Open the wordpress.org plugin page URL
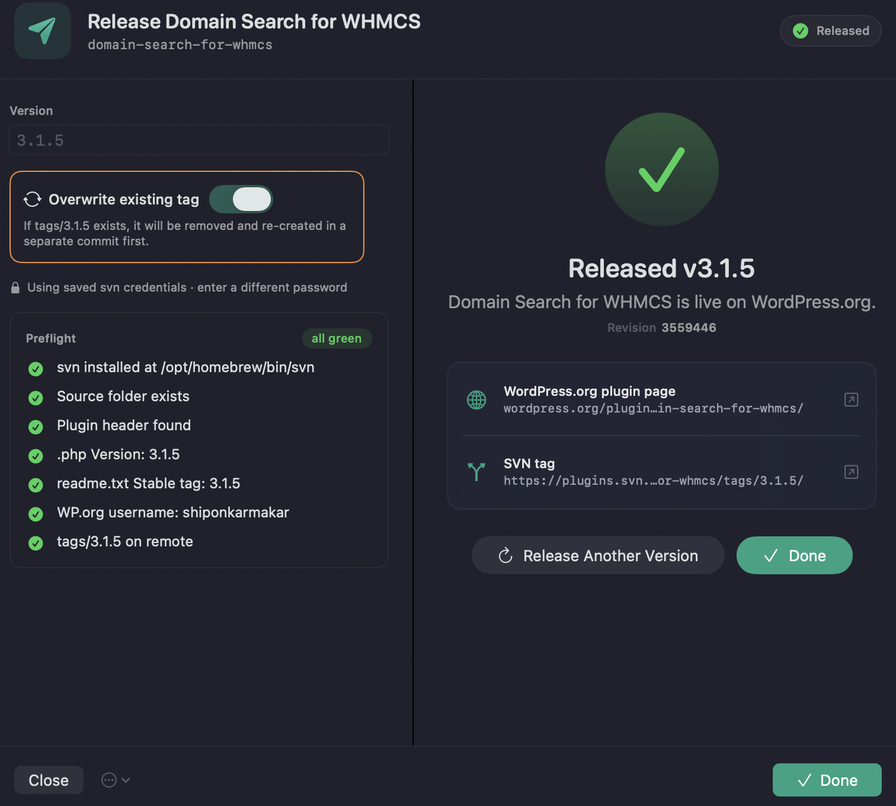 click(x=653, y=408)
